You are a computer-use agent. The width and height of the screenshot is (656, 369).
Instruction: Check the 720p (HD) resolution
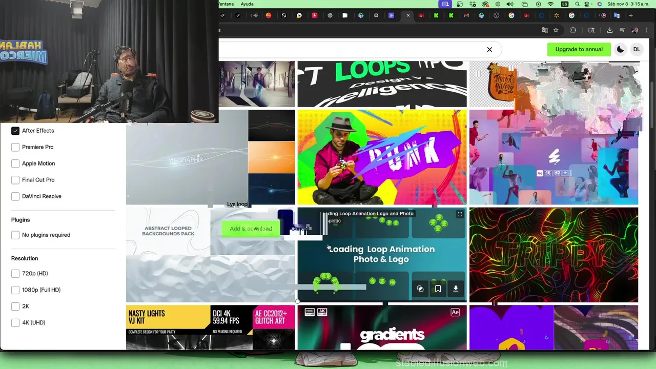(x=15, y=274)
